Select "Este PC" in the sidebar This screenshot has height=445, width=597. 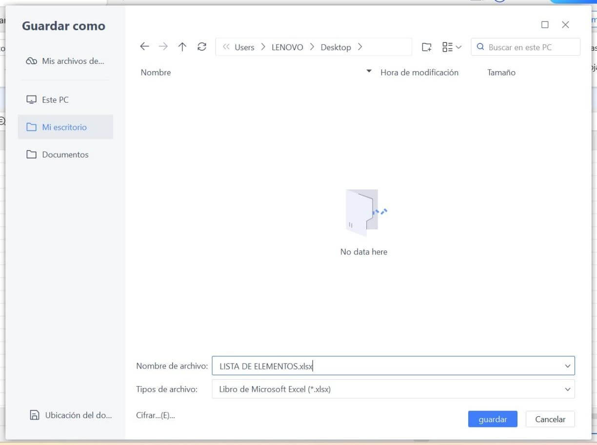coord(55,99)
